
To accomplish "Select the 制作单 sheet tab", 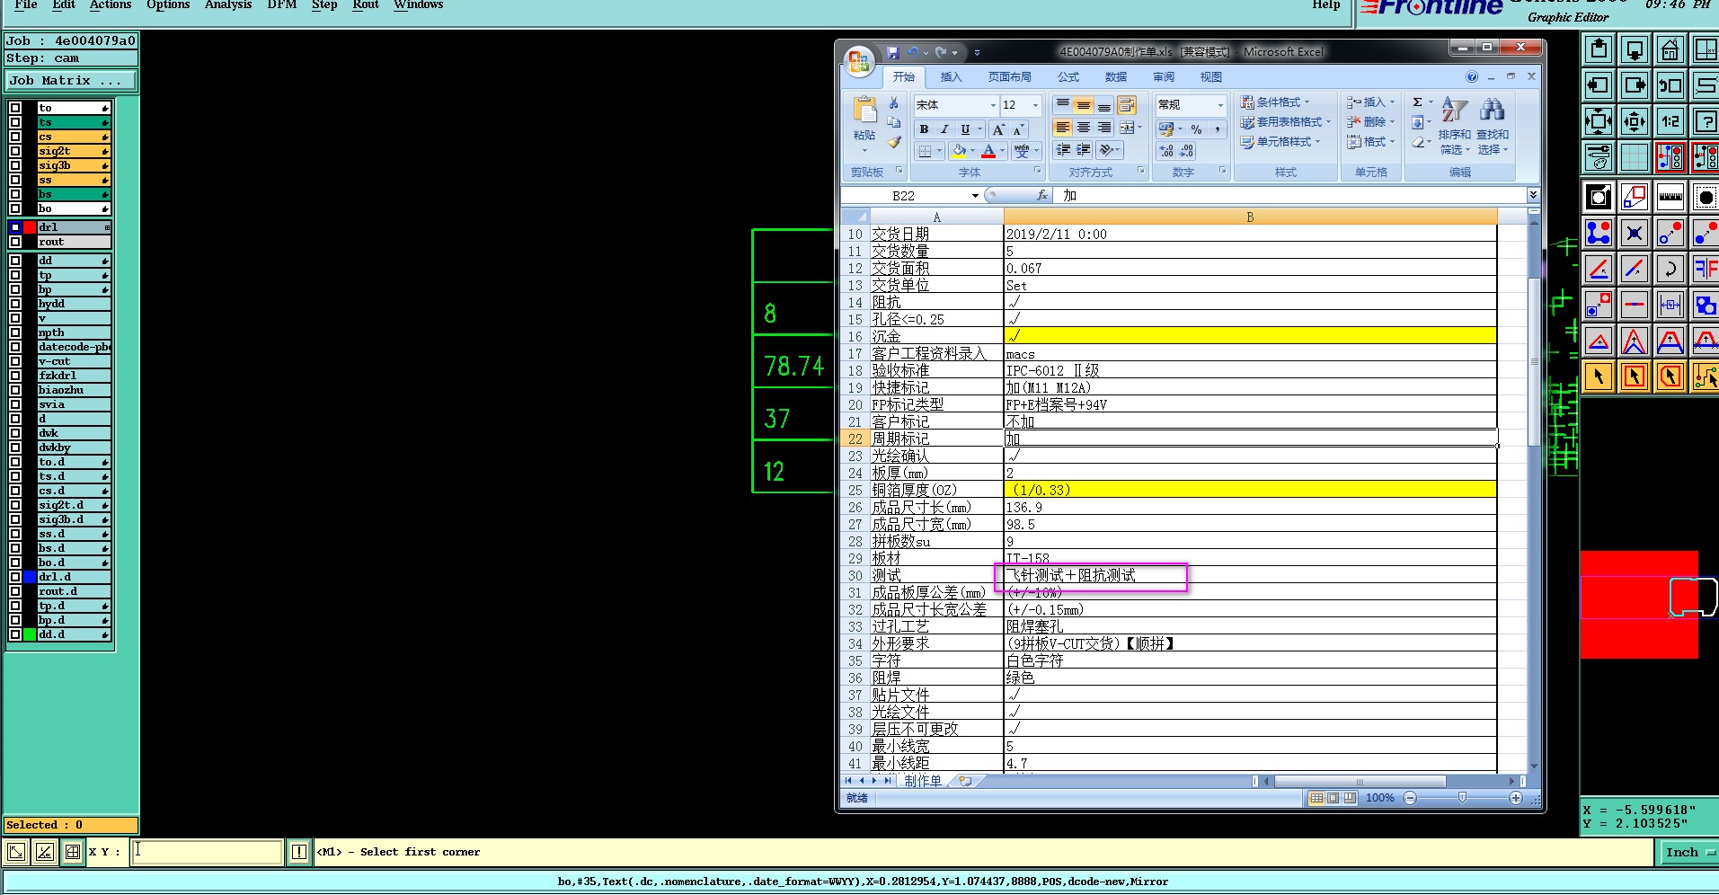I will [922, 781].
